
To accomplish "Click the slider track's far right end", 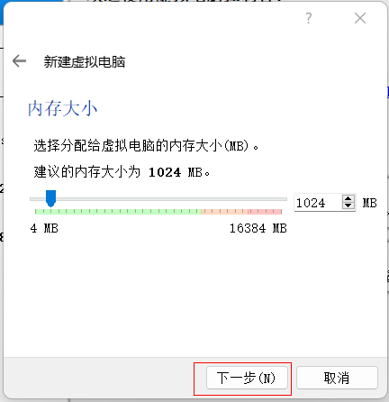I will [285, 199].
